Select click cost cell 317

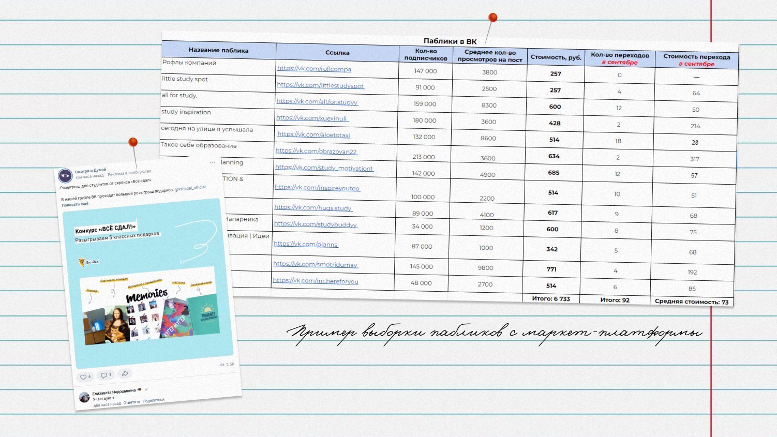[694, 159]
